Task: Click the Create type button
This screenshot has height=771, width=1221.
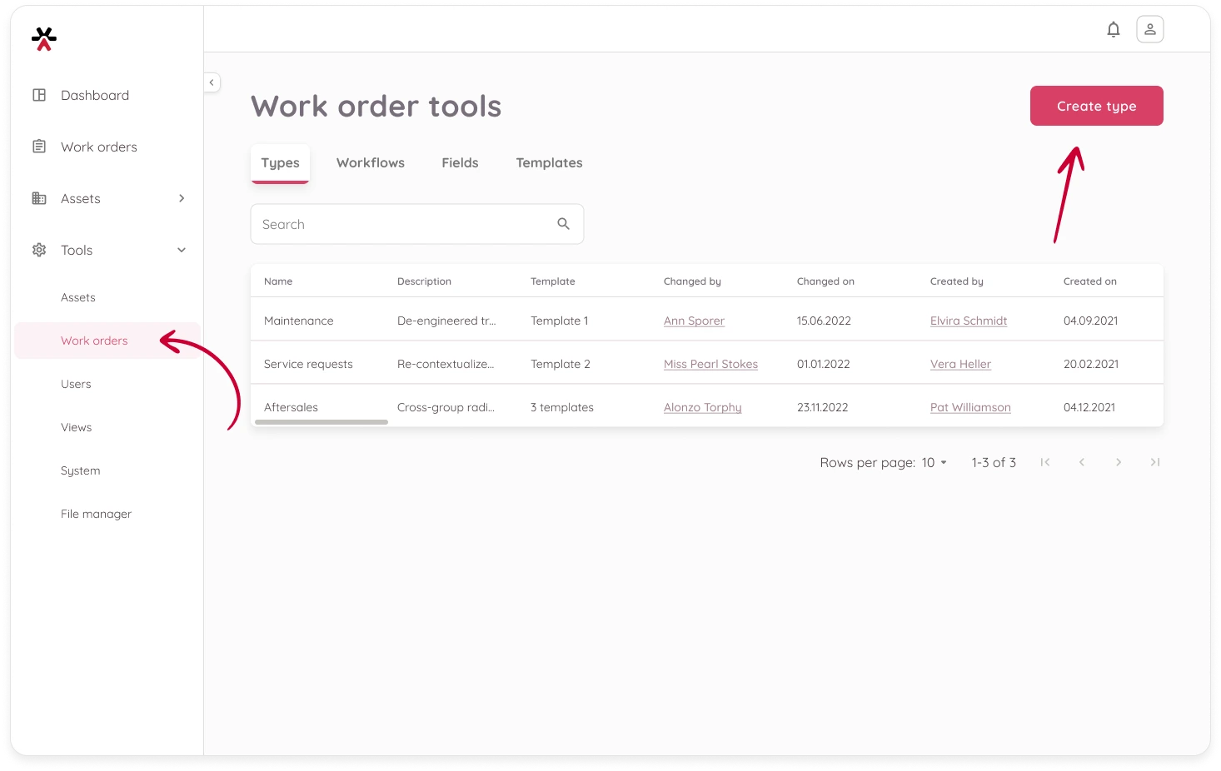Action: [x=1096, y=106]
